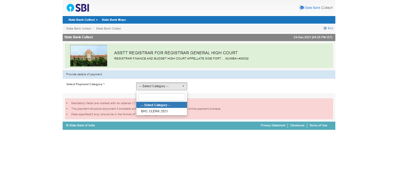Click the date and time text 24-Dec-2021

pos(313,37)
